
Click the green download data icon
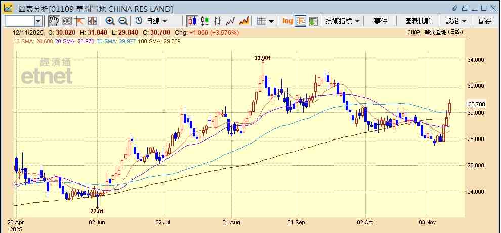pos(313,21)
